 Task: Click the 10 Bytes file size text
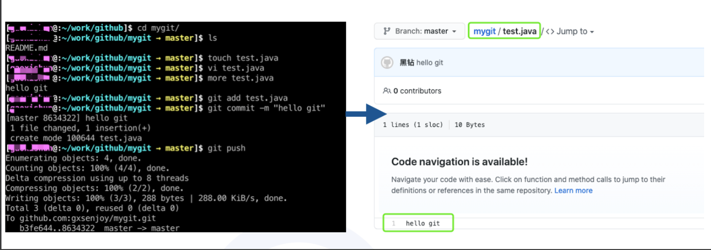pos(469,125)
